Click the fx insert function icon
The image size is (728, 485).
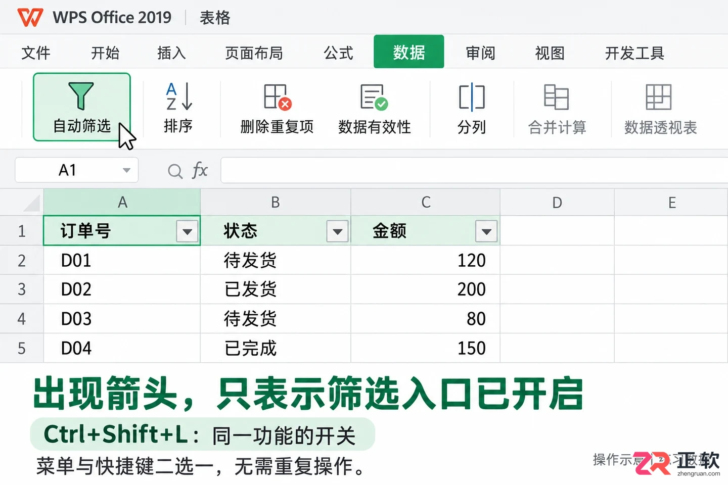pyautogui.click(x=200, y=171)
